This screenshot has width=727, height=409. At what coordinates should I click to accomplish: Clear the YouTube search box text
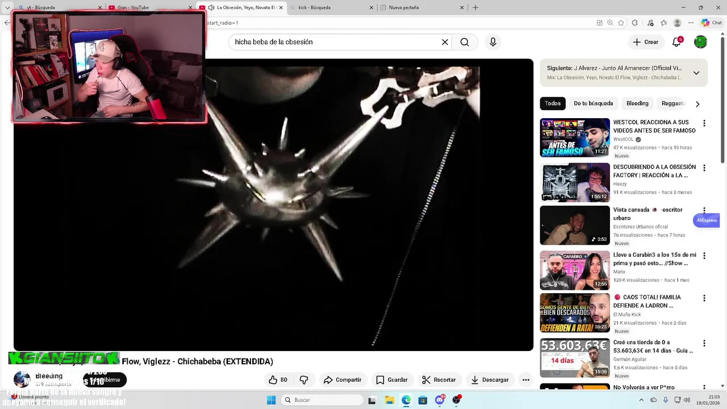(445, 42)
